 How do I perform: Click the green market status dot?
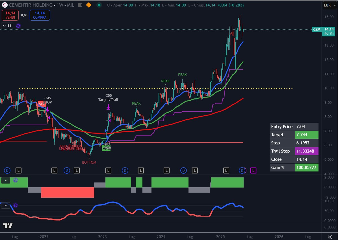point(99,5)
